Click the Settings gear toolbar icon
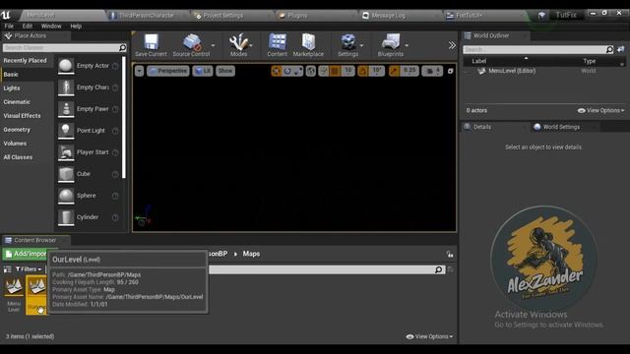This screenshot has height=354, width=630. pyautogui.click(x=347, y=45)
